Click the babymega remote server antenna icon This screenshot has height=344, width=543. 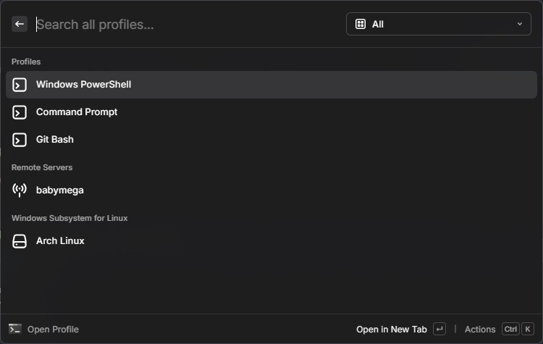pyautogui.click(x=20, y=190)
